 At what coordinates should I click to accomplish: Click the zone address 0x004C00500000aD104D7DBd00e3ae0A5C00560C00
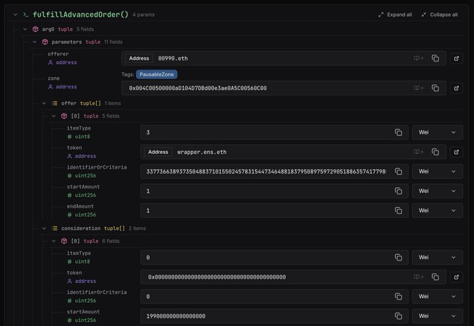(198, 88)
